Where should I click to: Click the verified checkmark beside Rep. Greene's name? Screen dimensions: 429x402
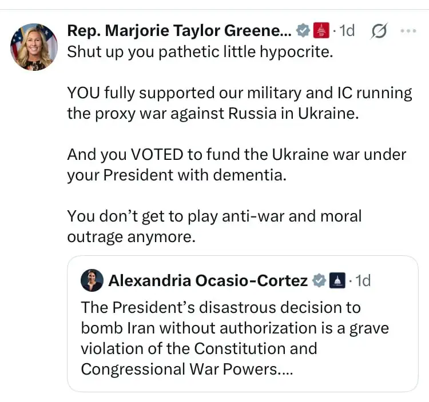tap(302, 30)
